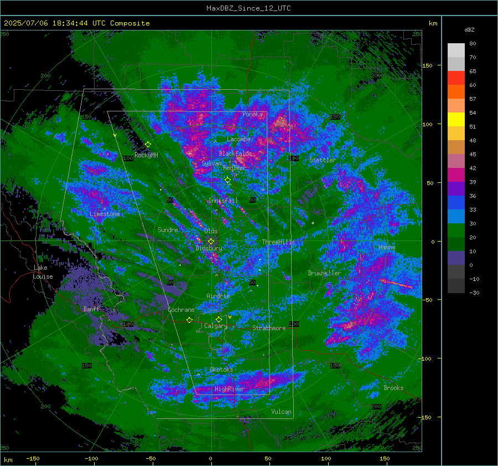Screen dimensions: 498x466
Task: Pick the magenta legend swatch between 42 and 39
Action: point(456,175)
